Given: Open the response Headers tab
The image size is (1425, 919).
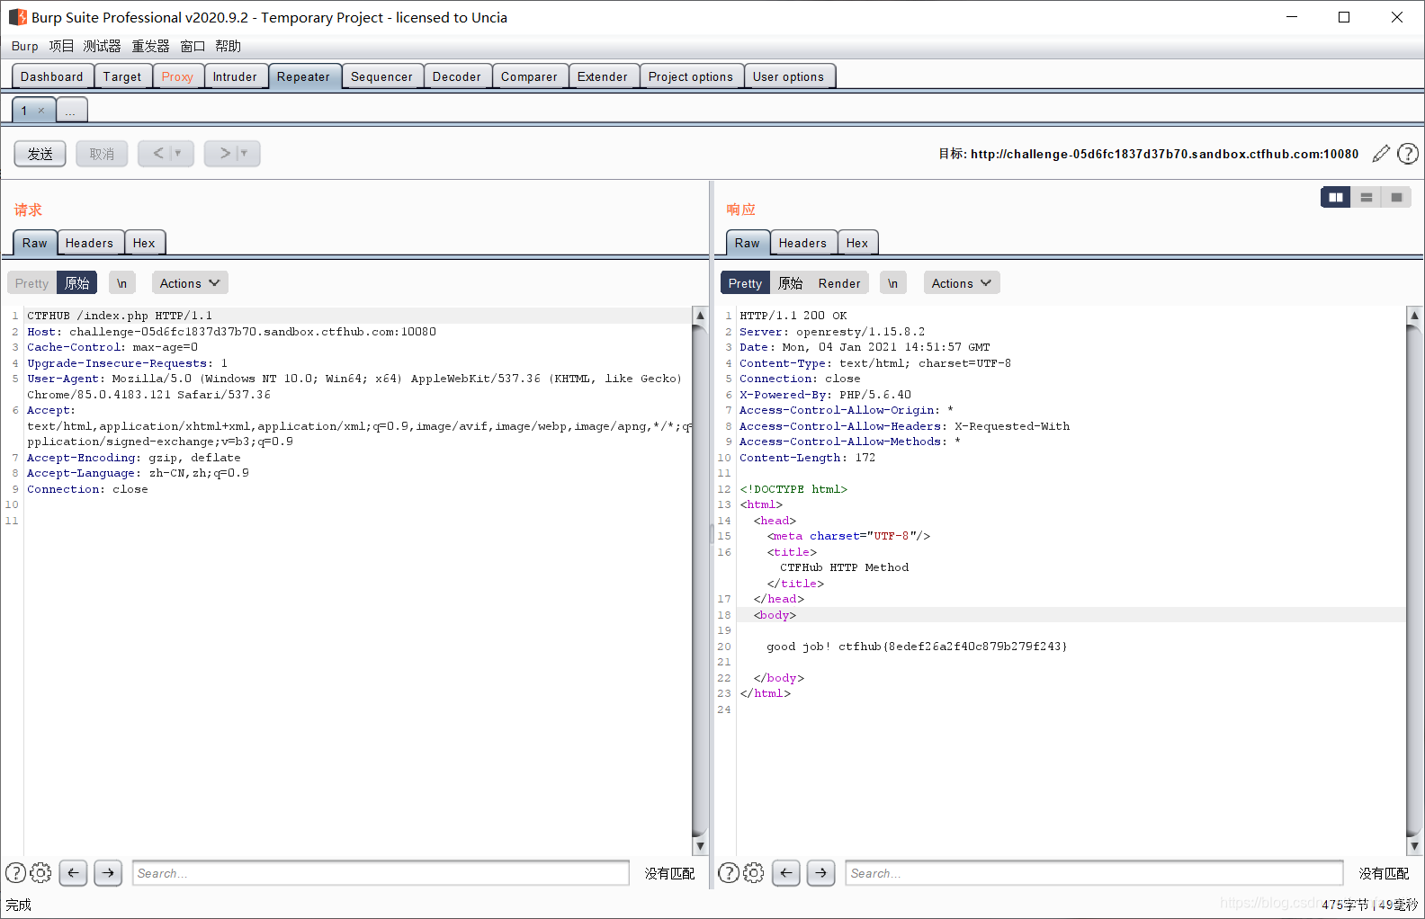Looking at the screenshot, I should click(802, 243).
